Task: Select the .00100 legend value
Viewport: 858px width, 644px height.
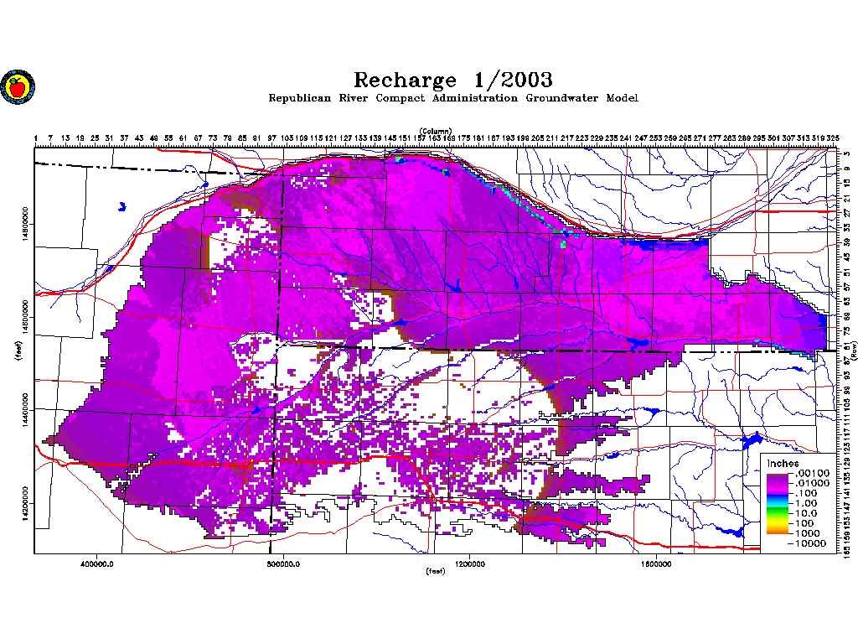Action: coord(812,473)
